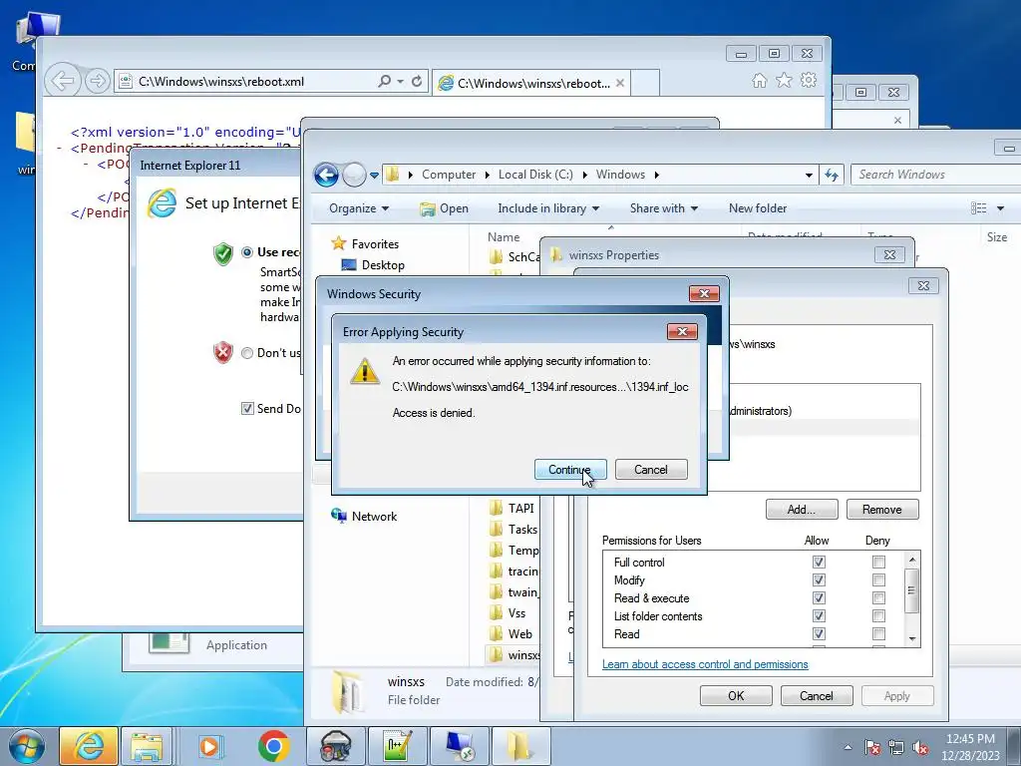The image size is (1021, 766).
Task: Open IE Home icon
Action: pos(759,80)
